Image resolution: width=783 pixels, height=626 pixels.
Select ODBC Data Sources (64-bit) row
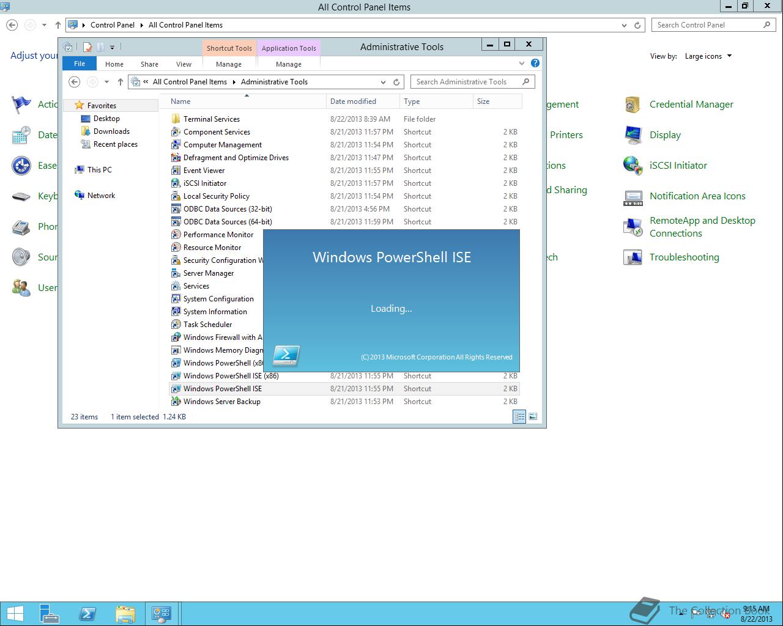coord(344,222)
